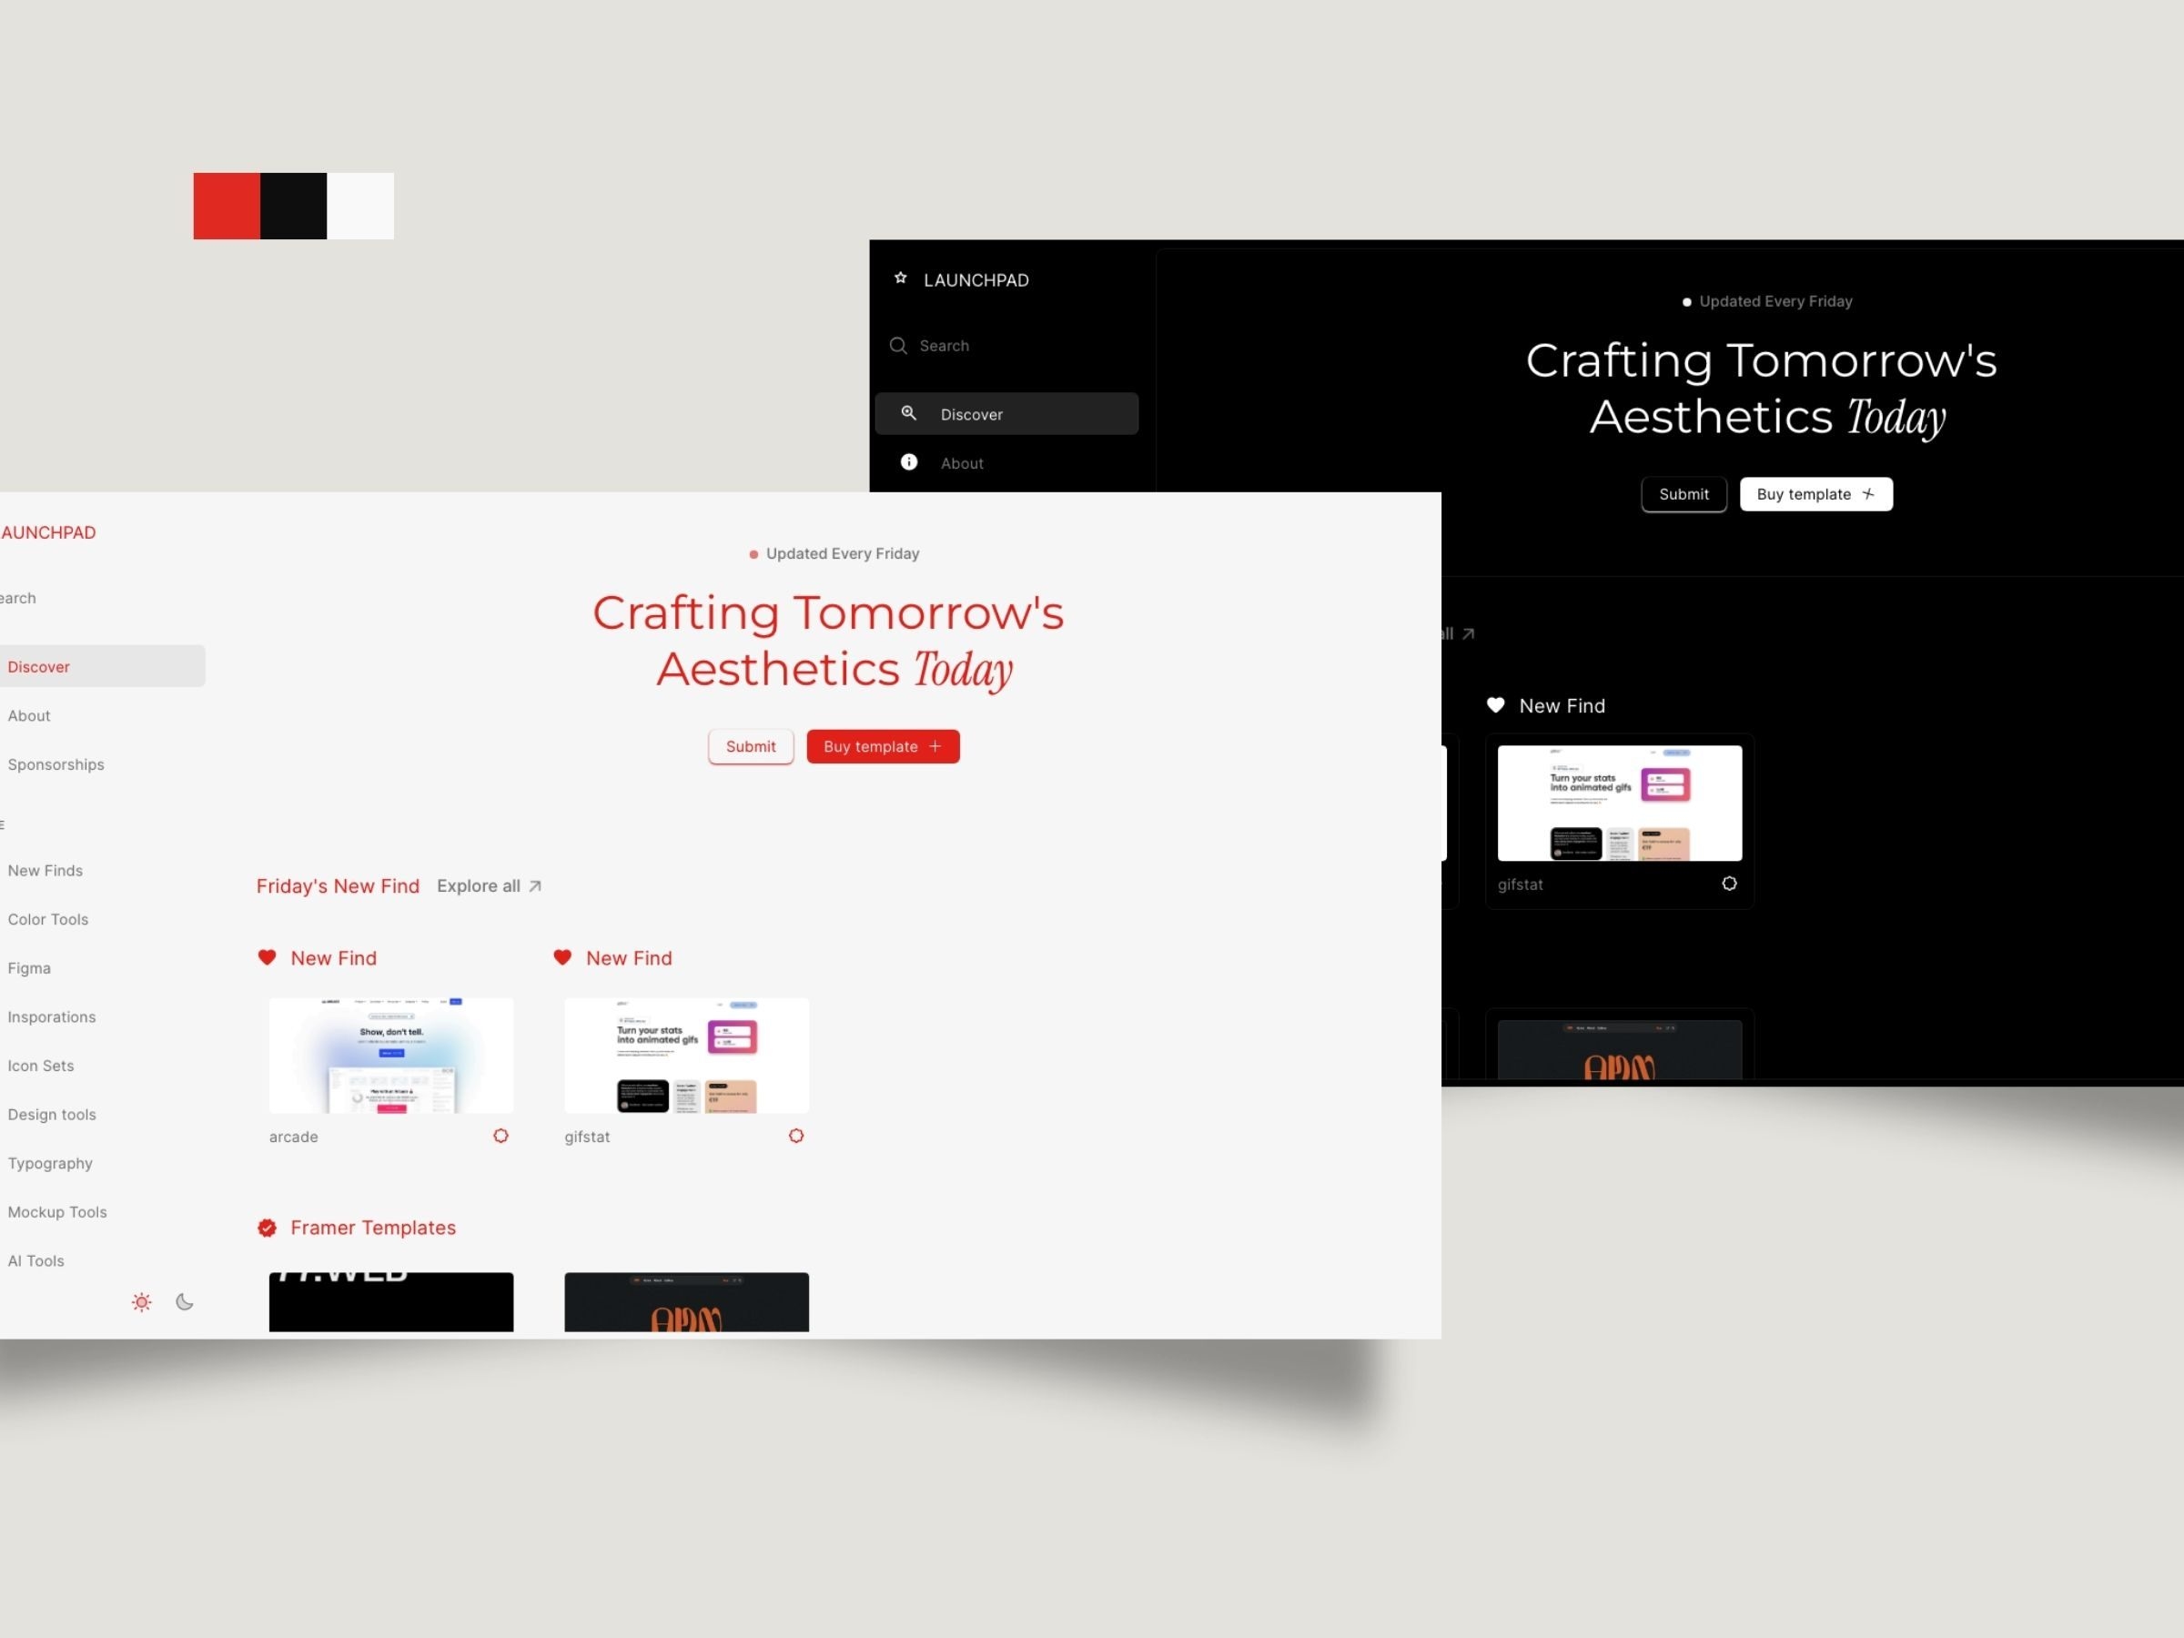Select the About menu item

[x=29, y=714]
